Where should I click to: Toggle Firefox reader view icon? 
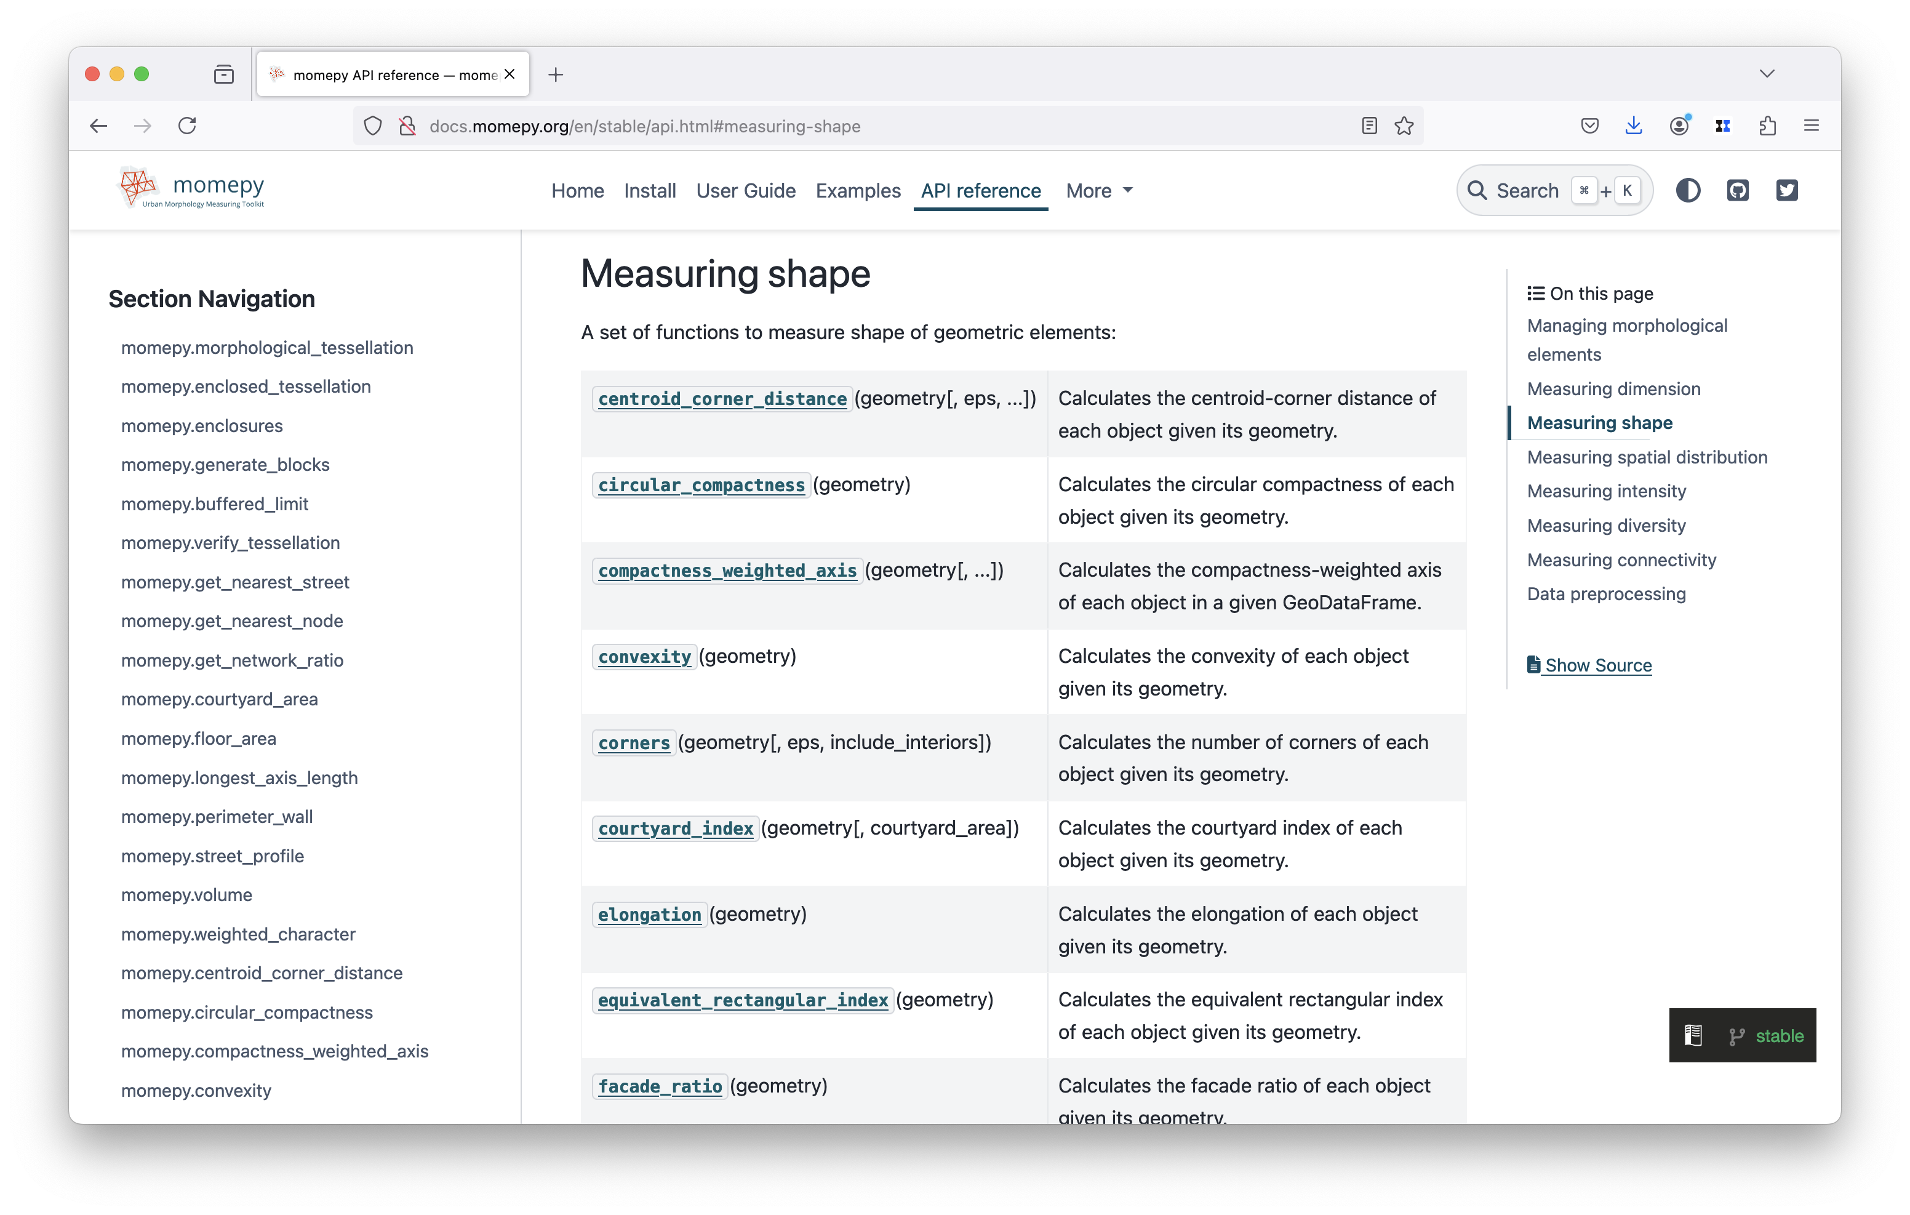click(1369, 126)
